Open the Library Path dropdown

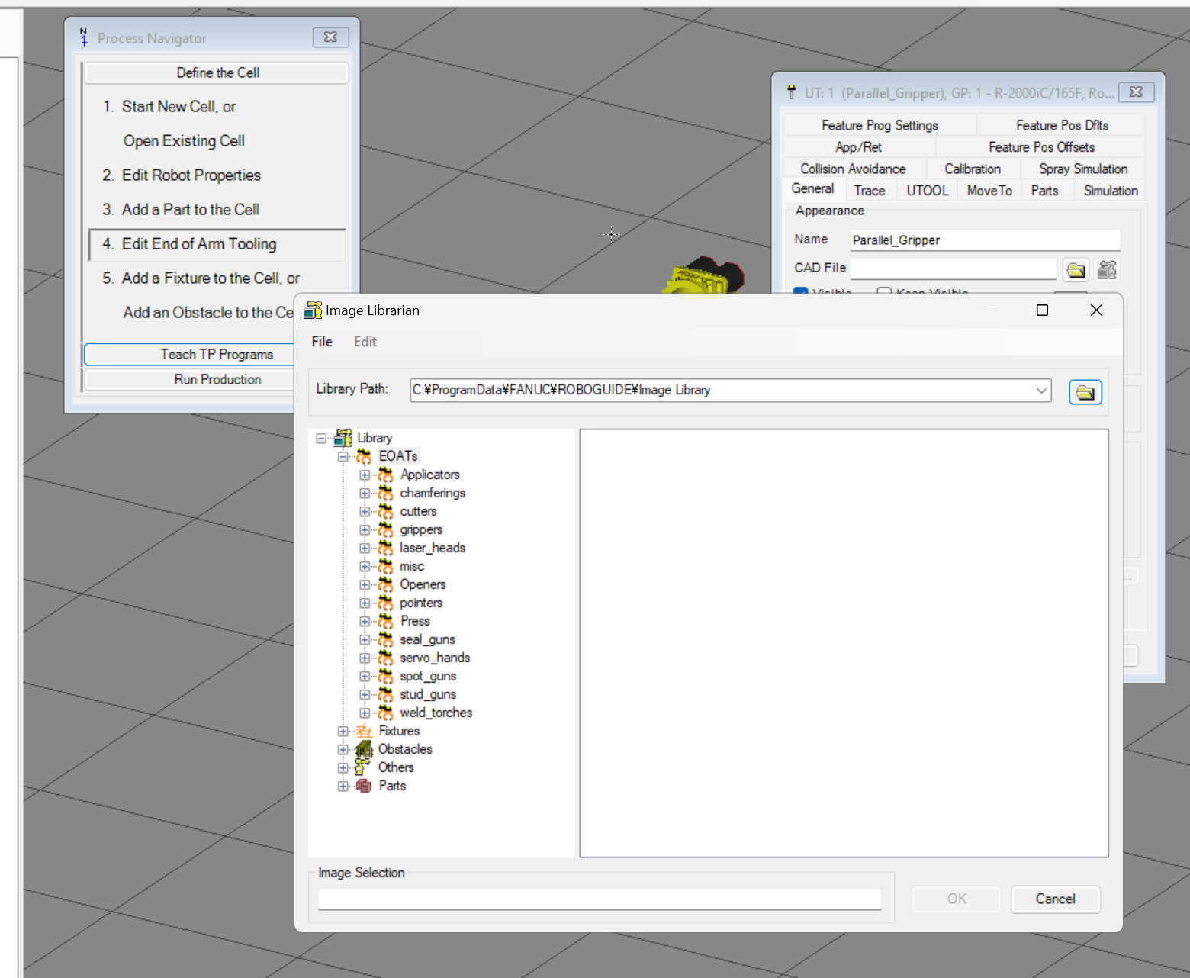[x=1041, y=391]
